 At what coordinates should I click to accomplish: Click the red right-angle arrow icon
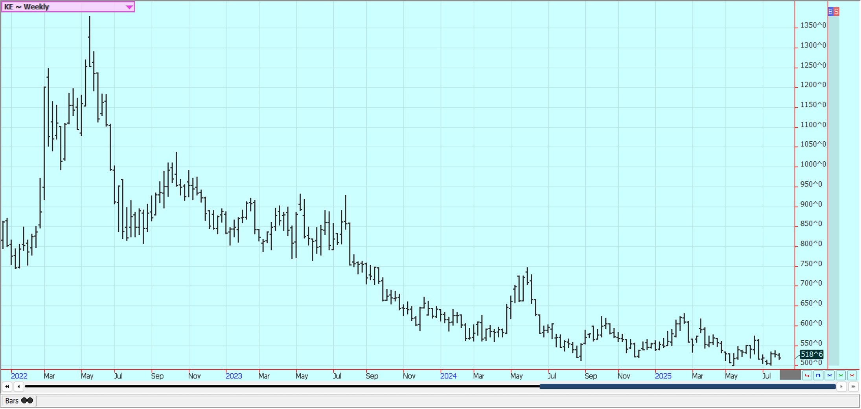pyautogui.click(x=807, y=376)
